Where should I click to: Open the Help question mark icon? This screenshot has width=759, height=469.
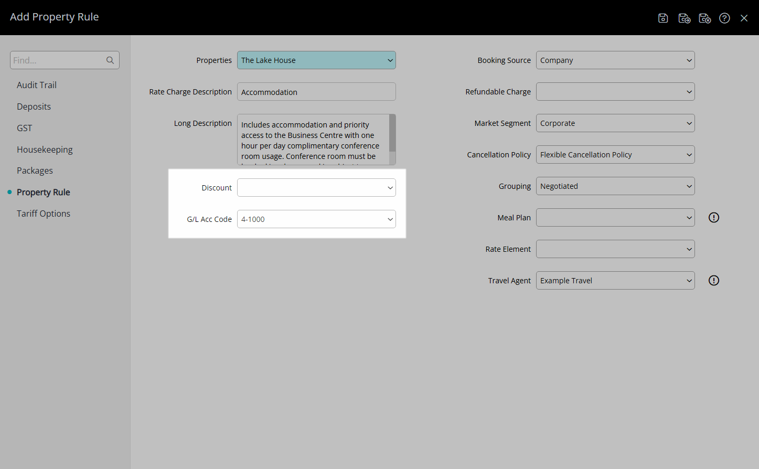[x=724, y=18]
